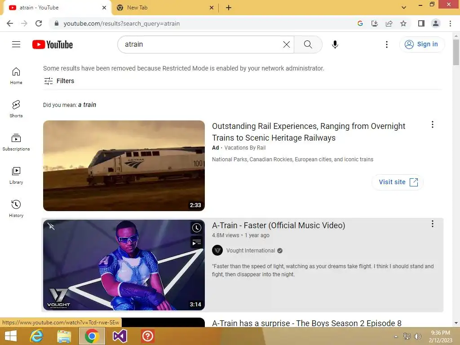Viewport: 460px width, 345px height.
Task: Click 'a train' search suggestion
Action: [87, 105]
